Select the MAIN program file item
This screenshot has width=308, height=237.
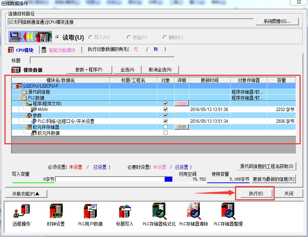point(42,110)
